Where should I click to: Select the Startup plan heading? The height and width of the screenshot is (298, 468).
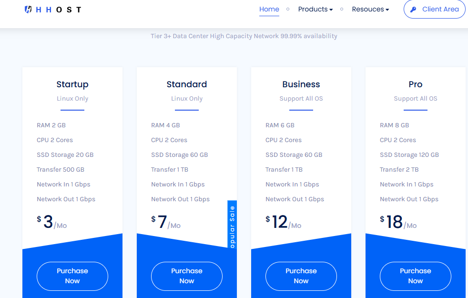click(72, 84)
